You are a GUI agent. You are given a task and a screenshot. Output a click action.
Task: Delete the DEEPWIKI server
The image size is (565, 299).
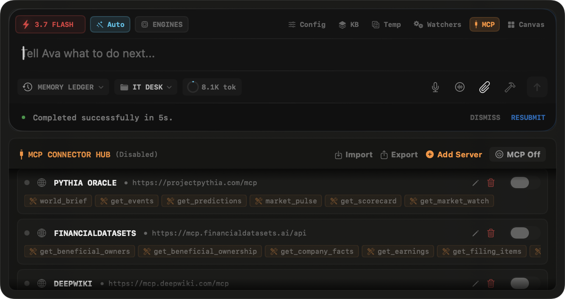491,283
